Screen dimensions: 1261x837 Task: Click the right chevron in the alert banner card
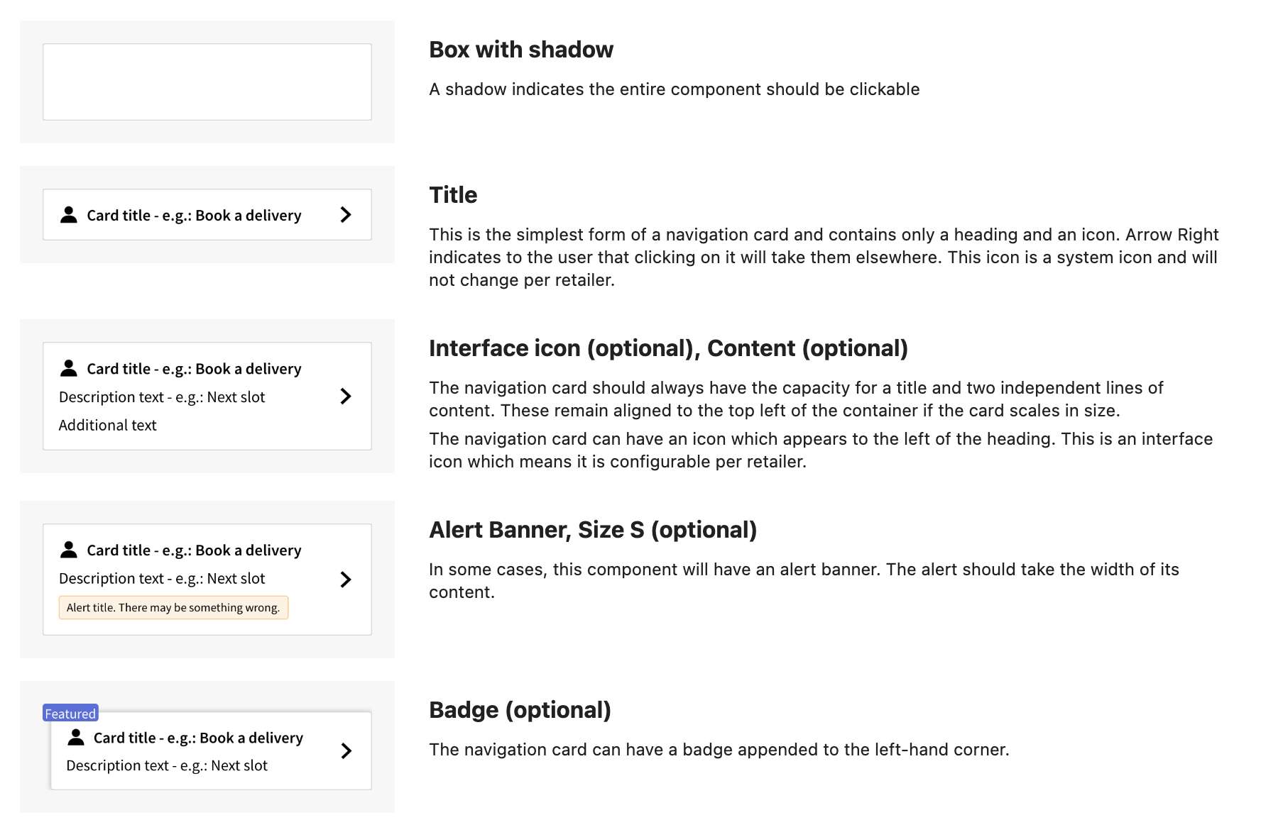click(346, 580)
